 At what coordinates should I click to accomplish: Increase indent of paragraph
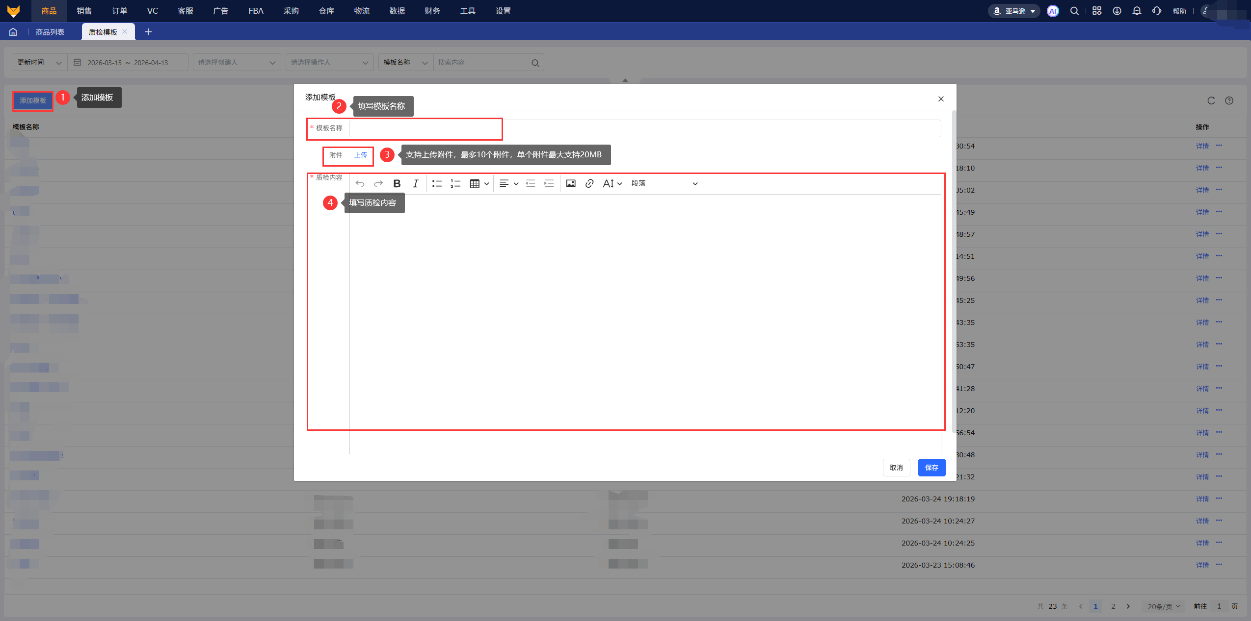(549, 183)
